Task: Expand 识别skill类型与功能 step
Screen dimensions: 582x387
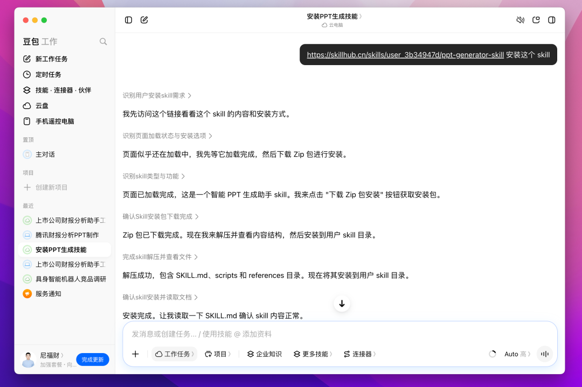Action: coord(154,177)
